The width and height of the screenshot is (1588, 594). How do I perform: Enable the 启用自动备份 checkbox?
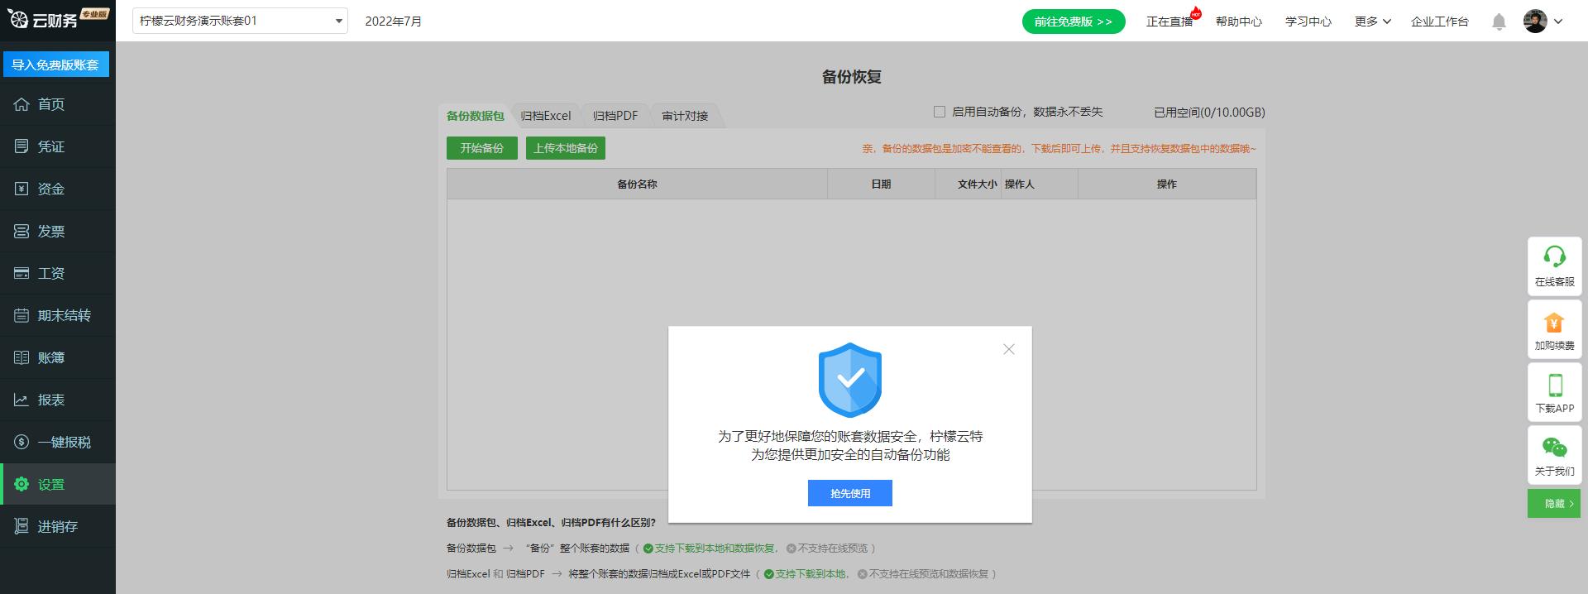coord(940,112)
